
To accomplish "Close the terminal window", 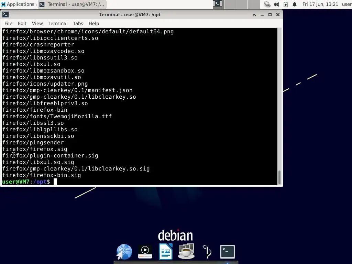I will click(278, 15).
